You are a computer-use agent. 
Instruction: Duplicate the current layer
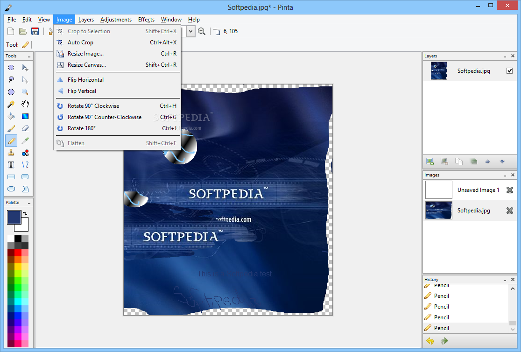[x=459, y=162]
